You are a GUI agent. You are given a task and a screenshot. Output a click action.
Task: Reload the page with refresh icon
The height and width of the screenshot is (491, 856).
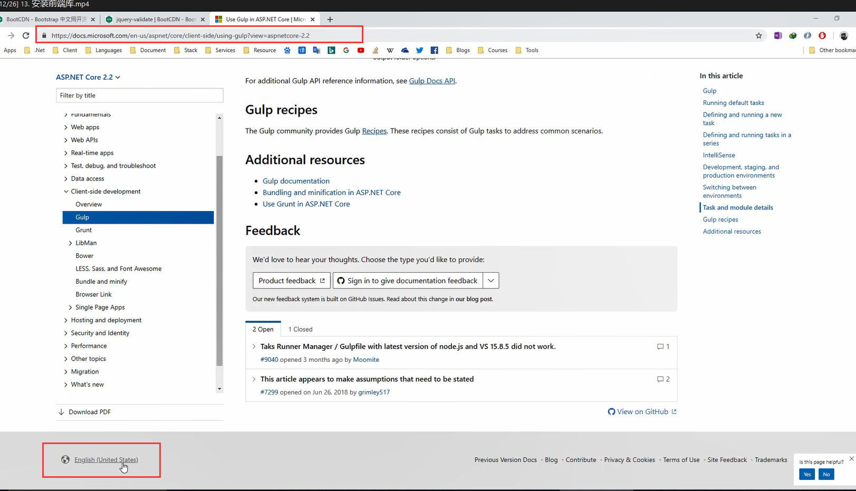click(26, 35)
